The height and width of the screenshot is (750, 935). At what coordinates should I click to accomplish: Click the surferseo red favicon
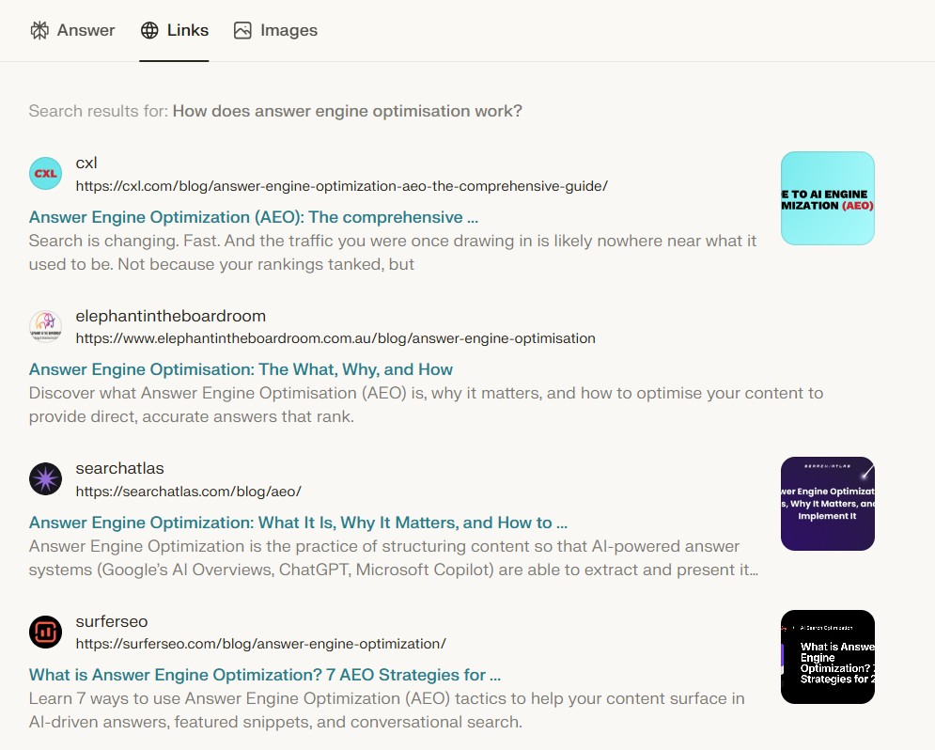coord(45,633)
